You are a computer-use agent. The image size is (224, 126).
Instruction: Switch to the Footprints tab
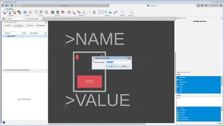pos(19,26)
